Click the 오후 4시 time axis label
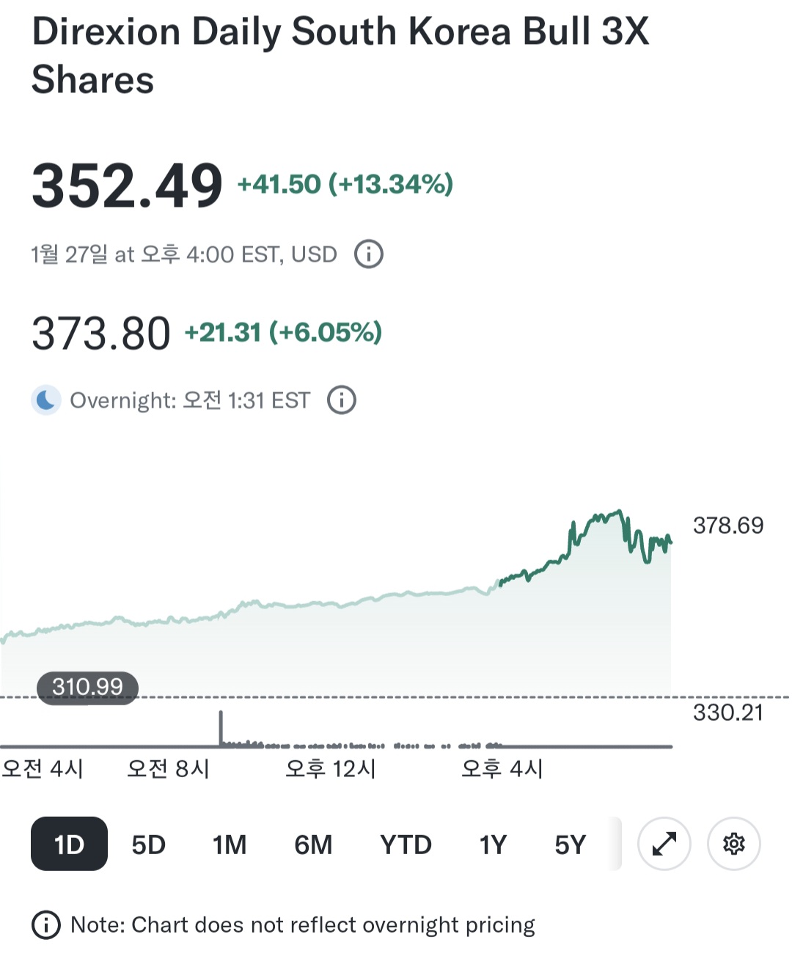Screen dimensions: 792x967 click(502, 768)
